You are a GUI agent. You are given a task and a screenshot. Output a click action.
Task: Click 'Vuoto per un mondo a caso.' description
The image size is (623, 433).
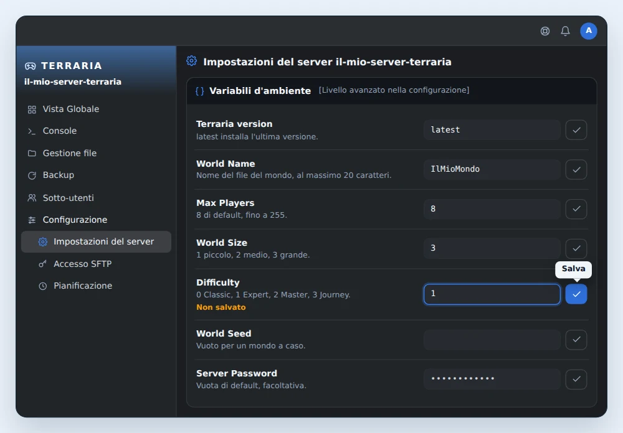point(250,346)
